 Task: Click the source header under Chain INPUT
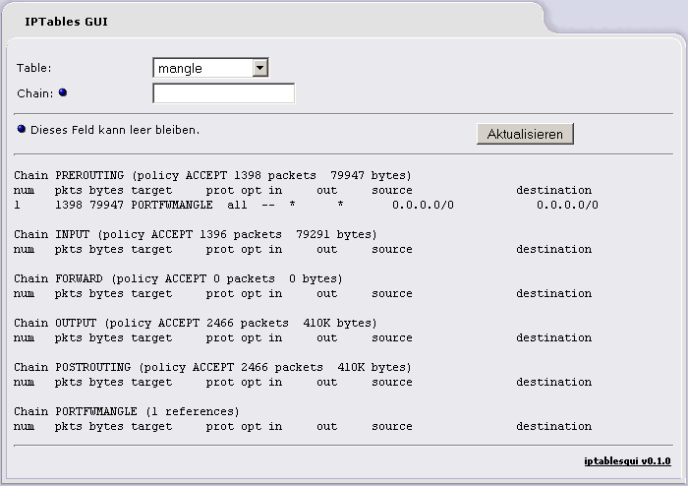click(x=392, y=249)
